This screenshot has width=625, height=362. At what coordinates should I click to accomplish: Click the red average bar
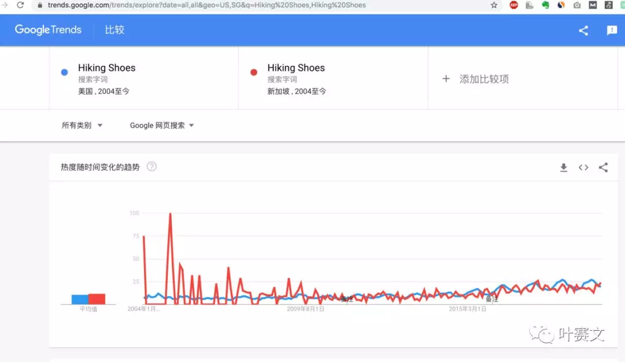97,299
